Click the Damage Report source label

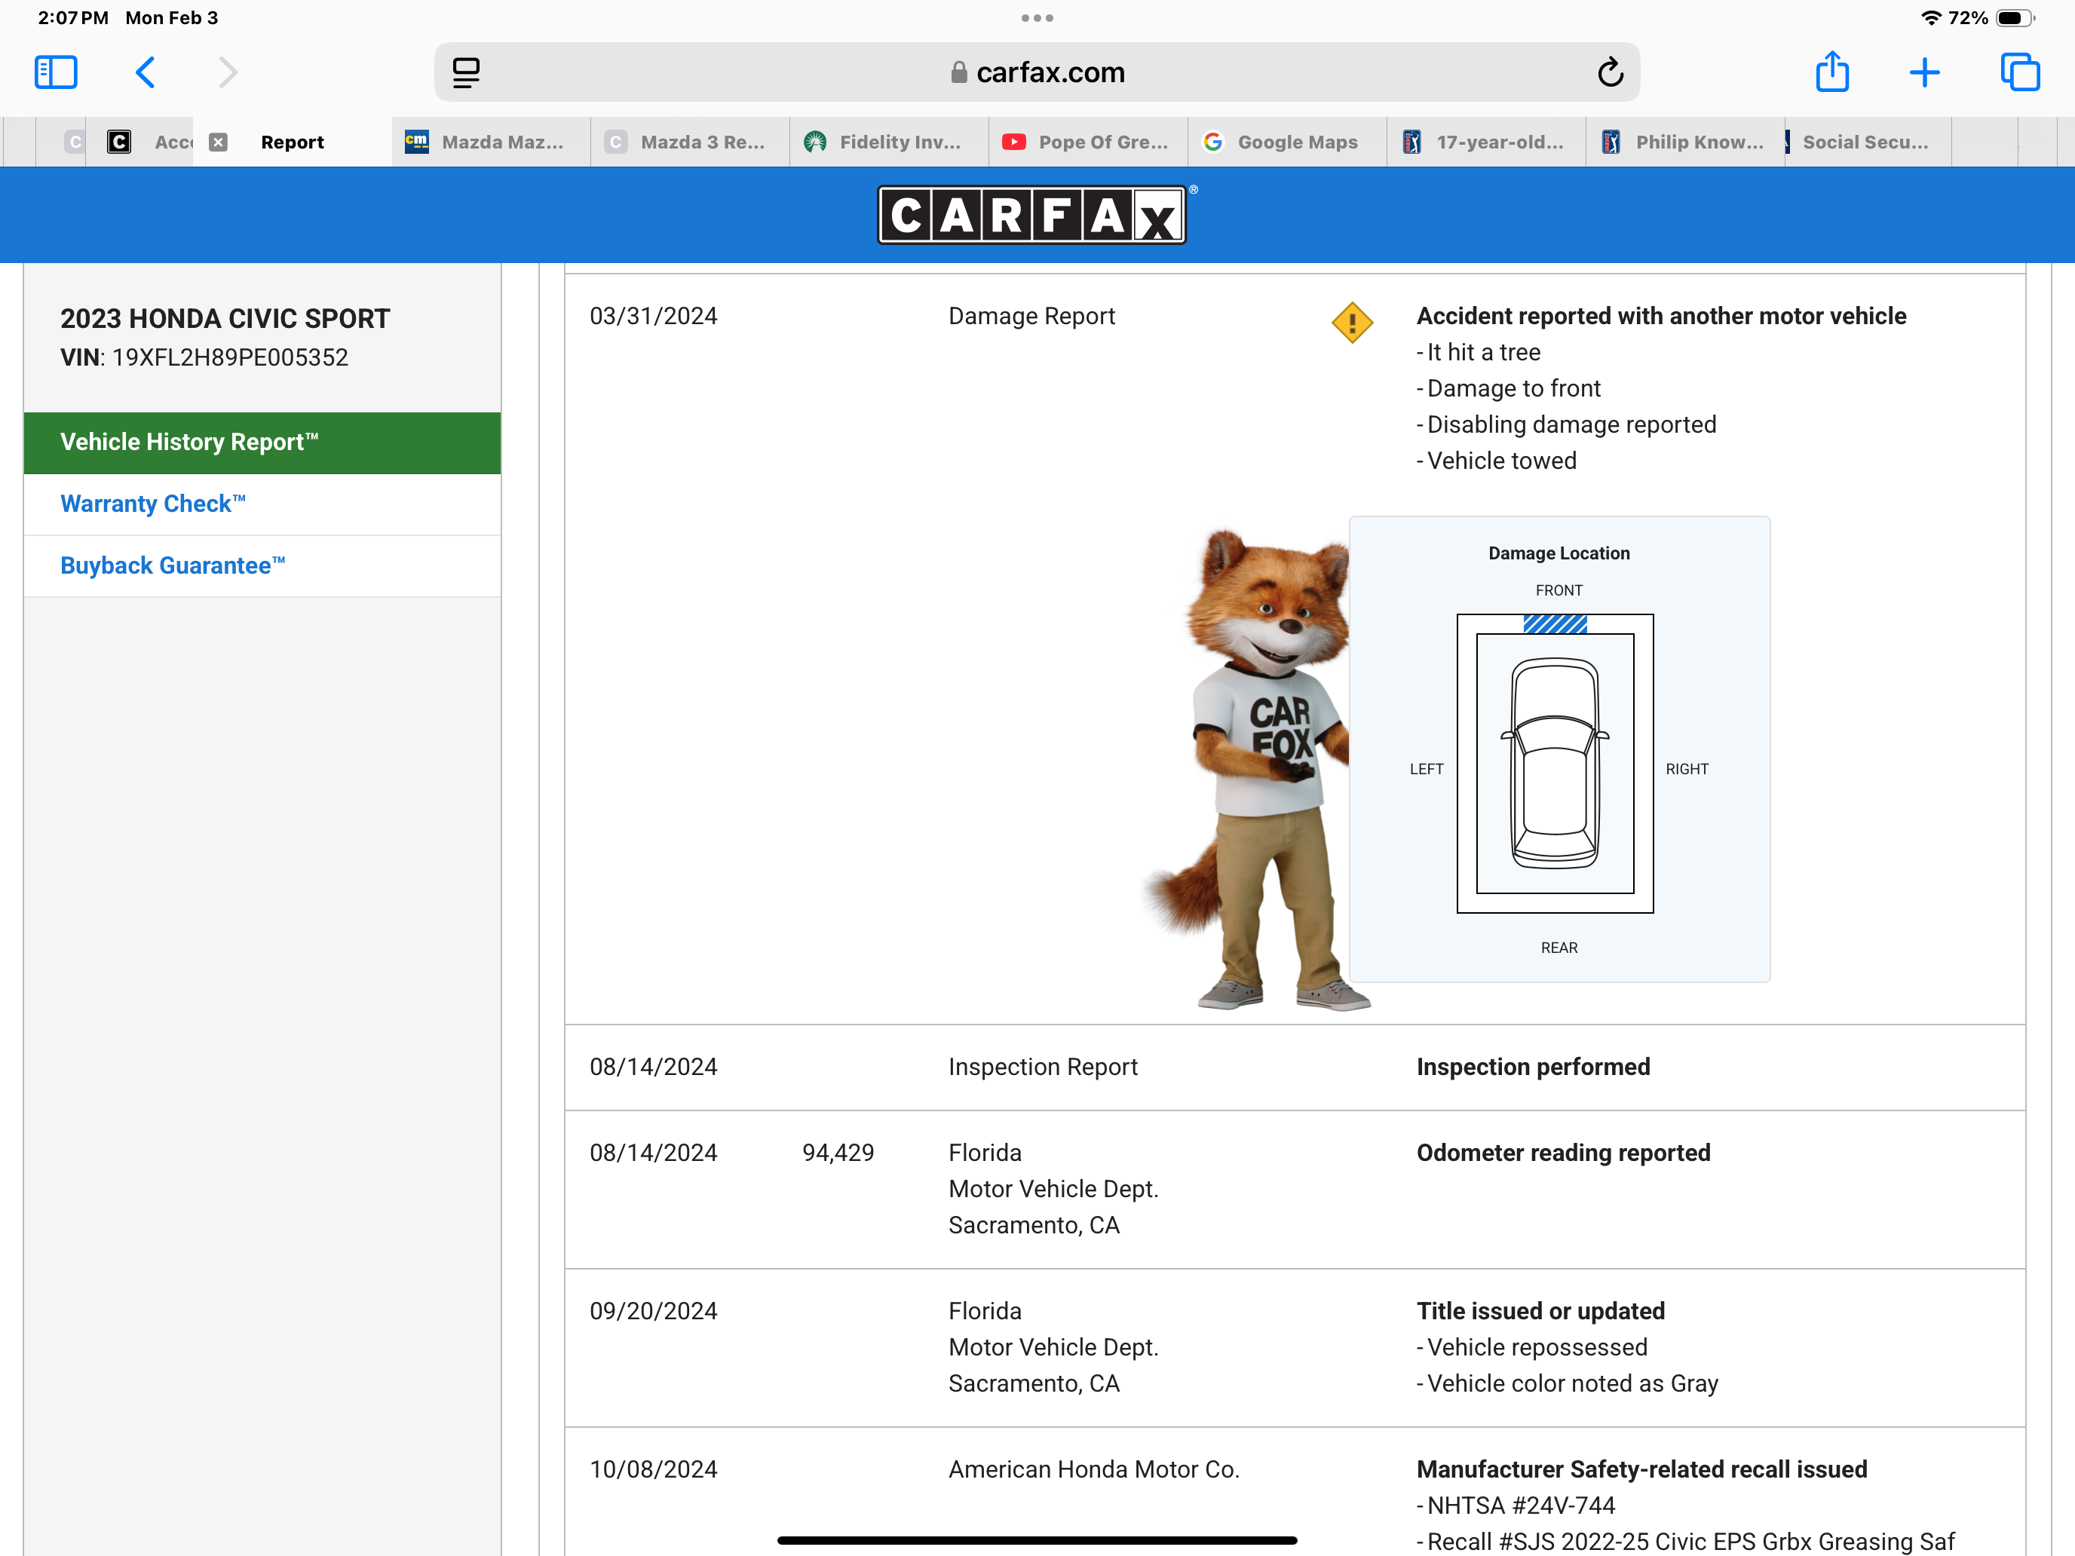(x=1032, y=316)
